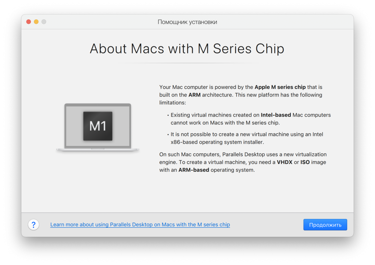
Task: Click the About Macs with M Series Chip heading
Action: point(187,49)
